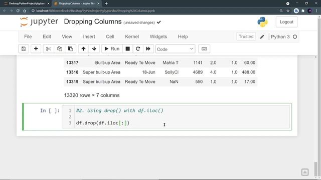Open the browser profile avatar
321x180 pixels.
pos(310,11)
